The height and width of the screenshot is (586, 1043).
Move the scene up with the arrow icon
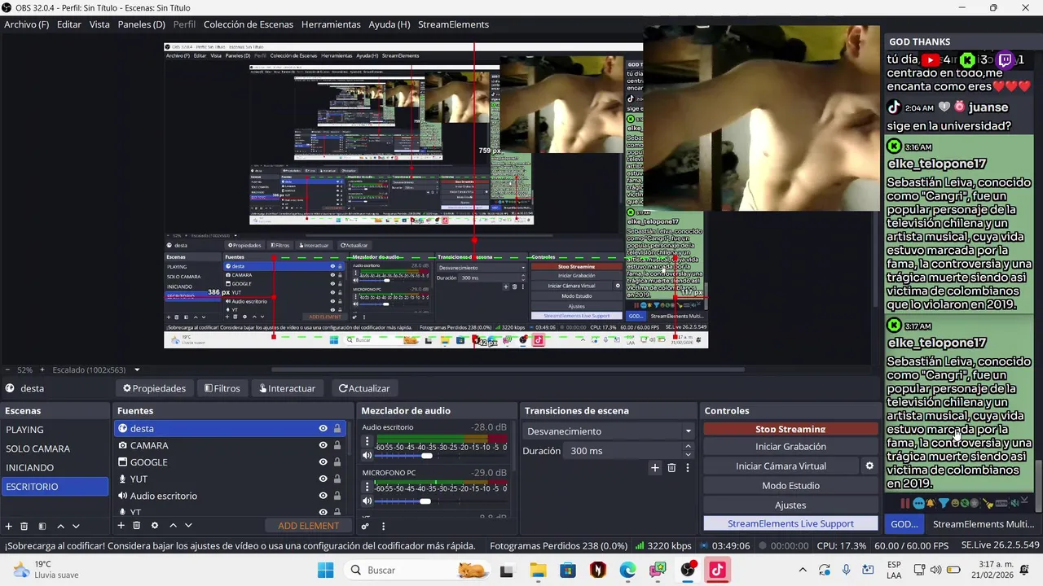(60, 526)
